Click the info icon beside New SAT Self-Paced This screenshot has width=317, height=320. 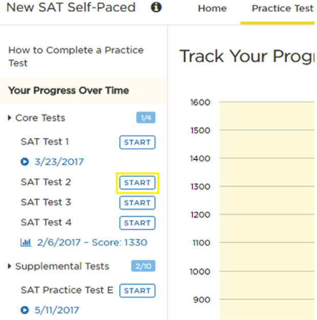tap(156, 8)
